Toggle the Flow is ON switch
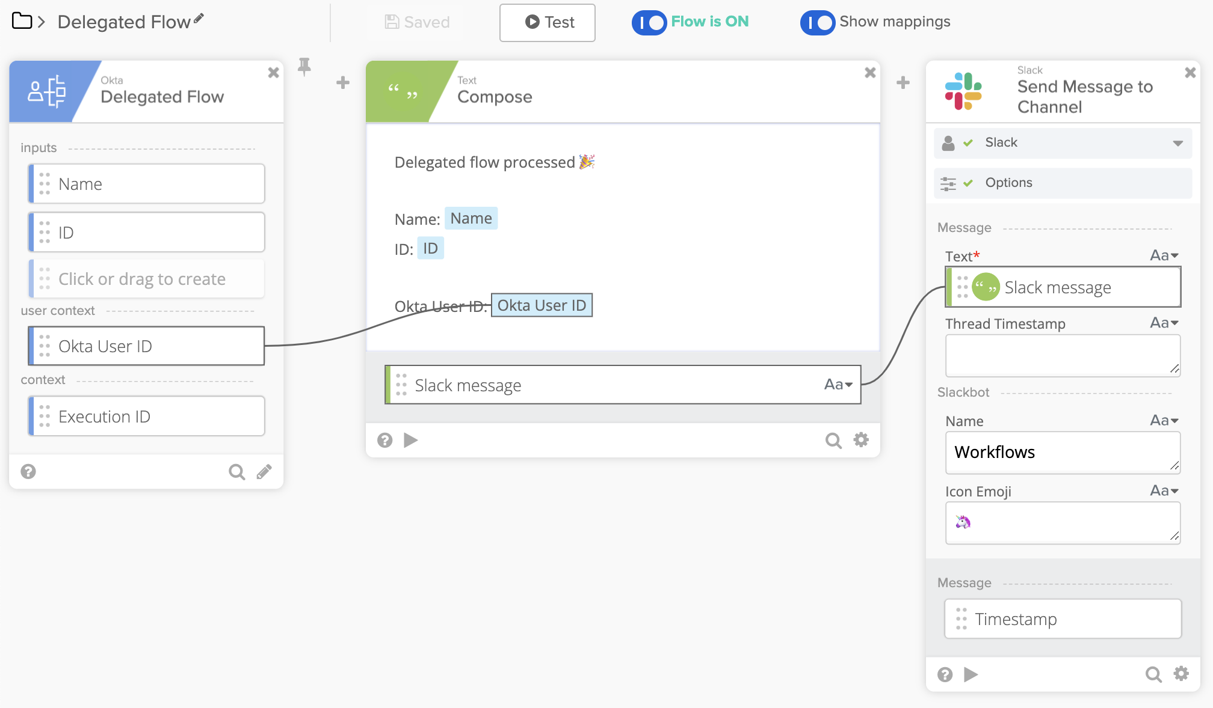 click(649, 22)
